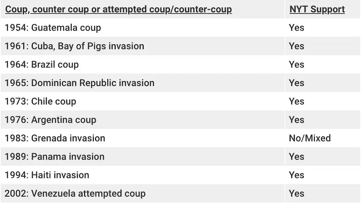The height and width of the screenshot is (203, 361).
Task: Click 'Yes' in the Brazil coup row
Action: (296, 65)
